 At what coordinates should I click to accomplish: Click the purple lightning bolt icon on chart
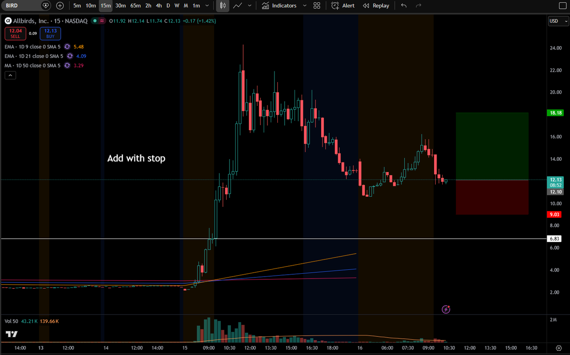pyautogui.click(x=446, y=310)
